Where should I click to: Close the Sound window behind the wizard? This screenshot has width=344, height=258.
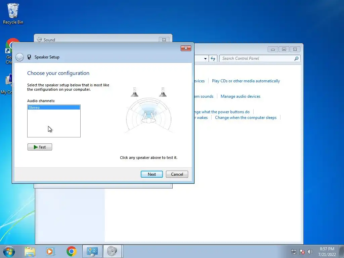(x=164, y=40)
